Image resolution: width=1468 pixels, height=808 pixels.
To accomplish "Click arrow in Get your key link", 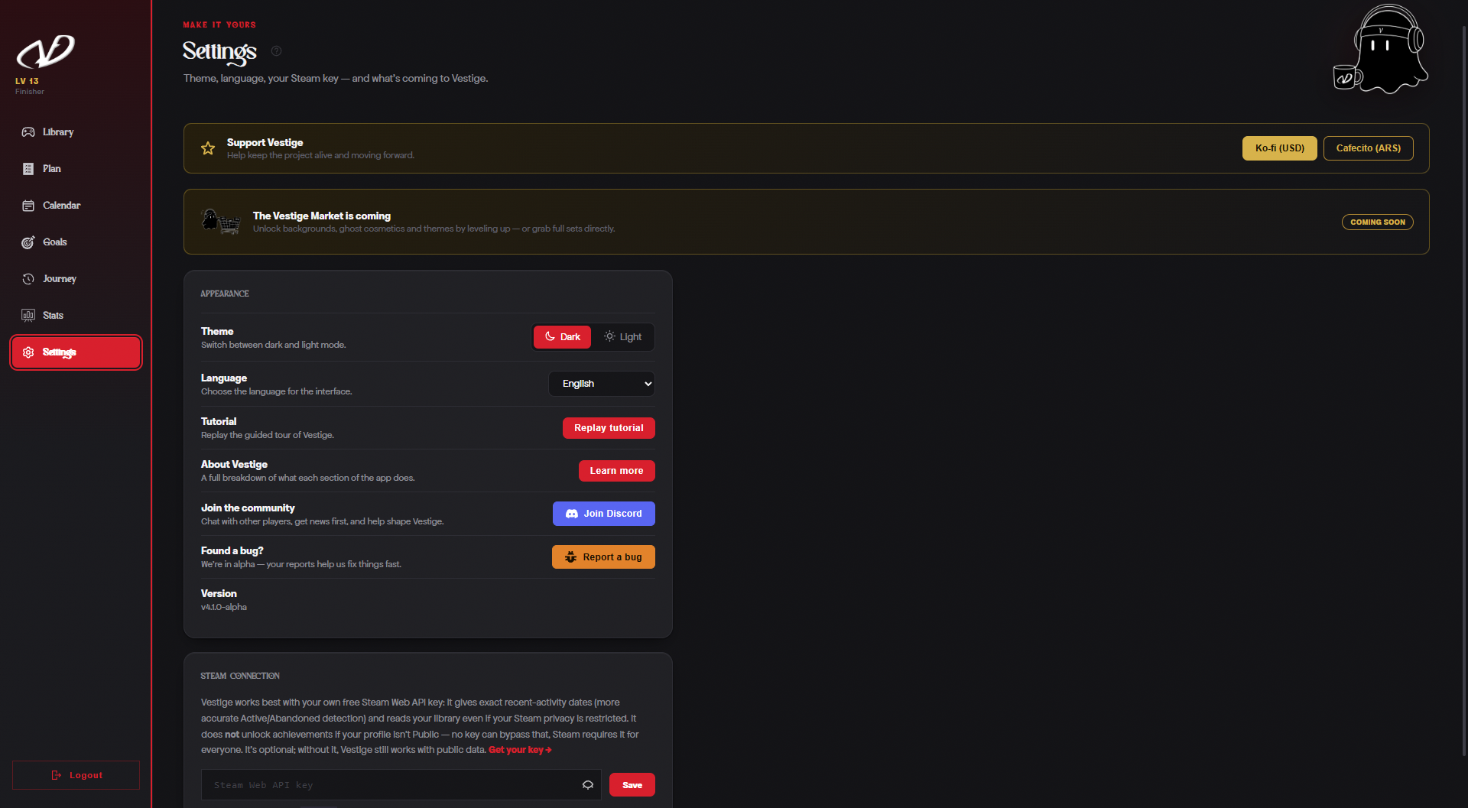I will pos(549,750).
